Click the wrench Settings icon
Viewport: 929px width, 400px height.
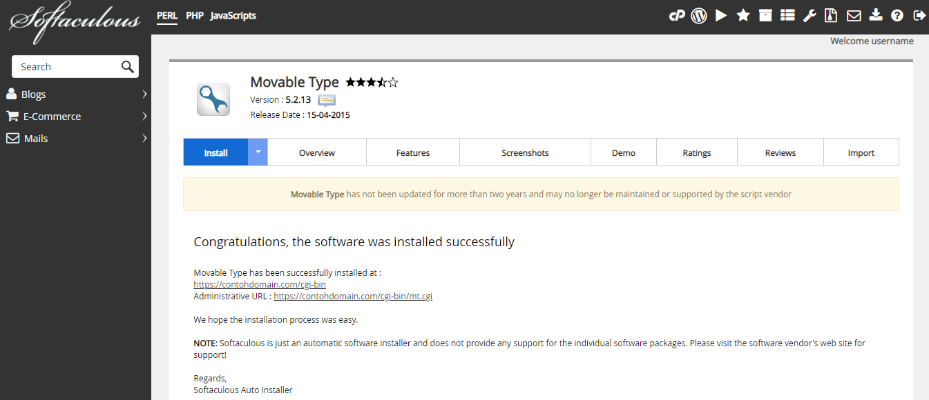(810, 14)
